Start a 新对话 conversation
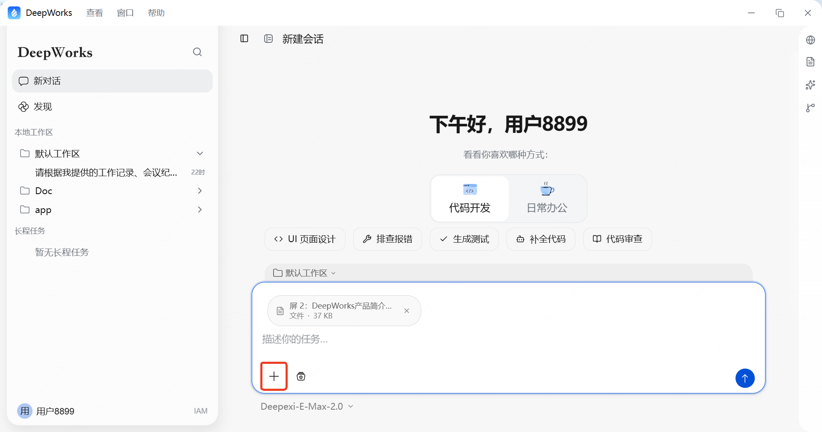The width and height of the screenshot is (822, 432). pyautogui.click(x=112, y=81)
